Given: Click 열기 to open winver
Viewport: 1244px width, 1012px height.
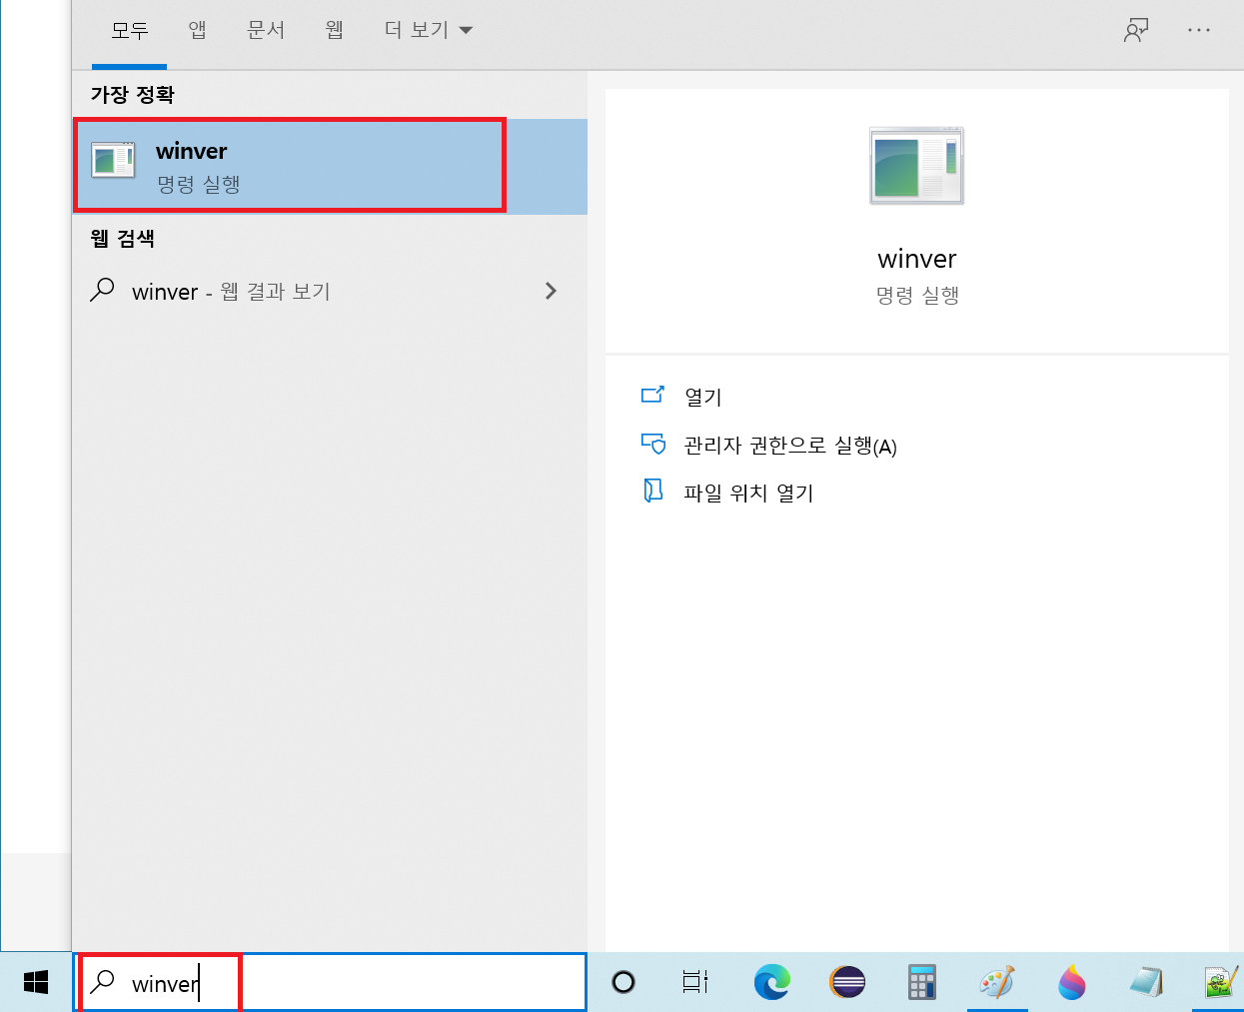Looking at the screenshot, I should 702,397.
